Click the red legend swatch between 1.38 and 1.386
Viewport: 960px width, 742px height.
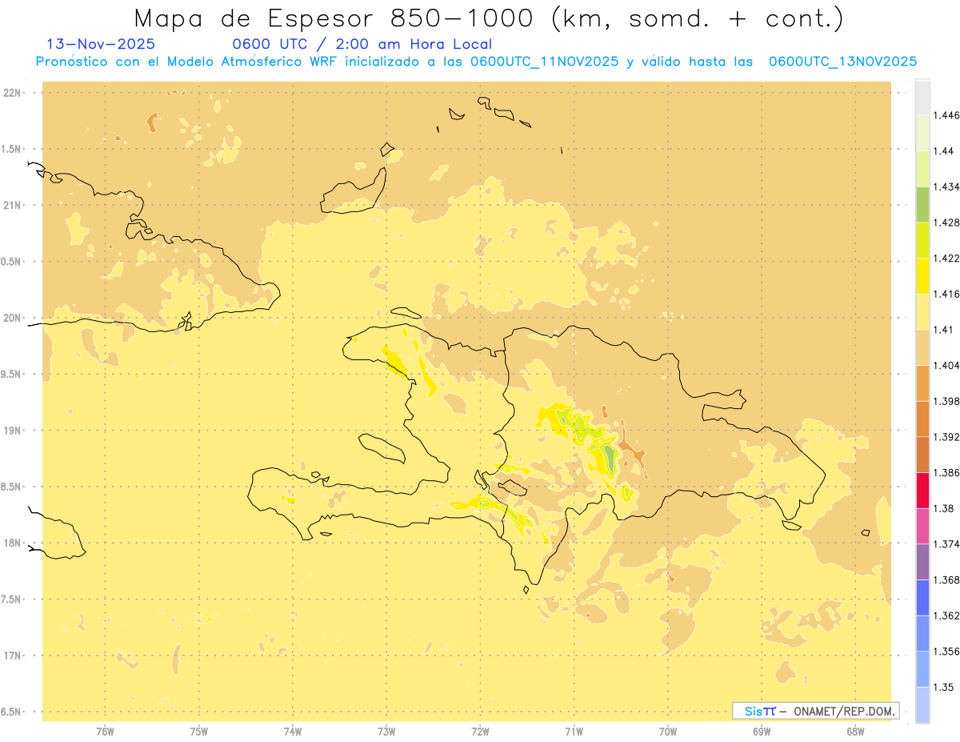[922, 490]
